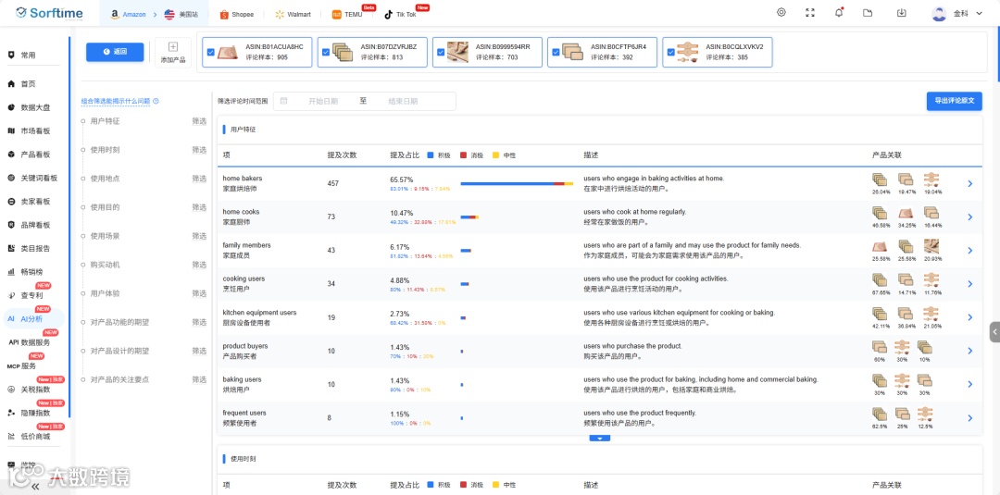The height and width of the screenshot is (495, 1000).
Task: Uncheck ASIN B0CQLXVKV2 product checkbox
Action: tap(671, 52)
